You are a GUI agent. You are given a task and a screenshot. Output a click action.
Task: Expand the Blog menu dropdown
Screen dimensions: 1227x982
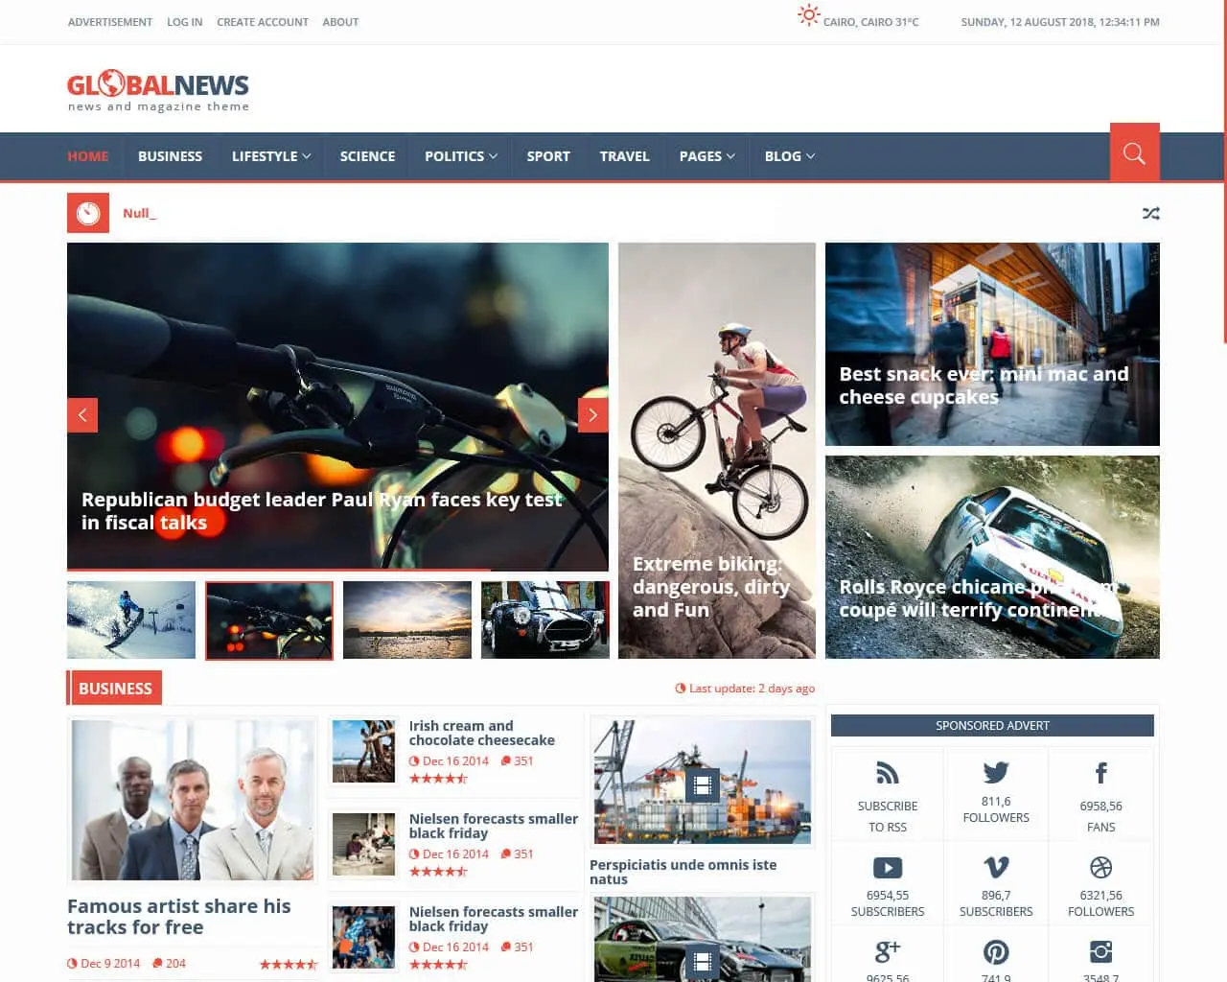click(x=790, y=156)
